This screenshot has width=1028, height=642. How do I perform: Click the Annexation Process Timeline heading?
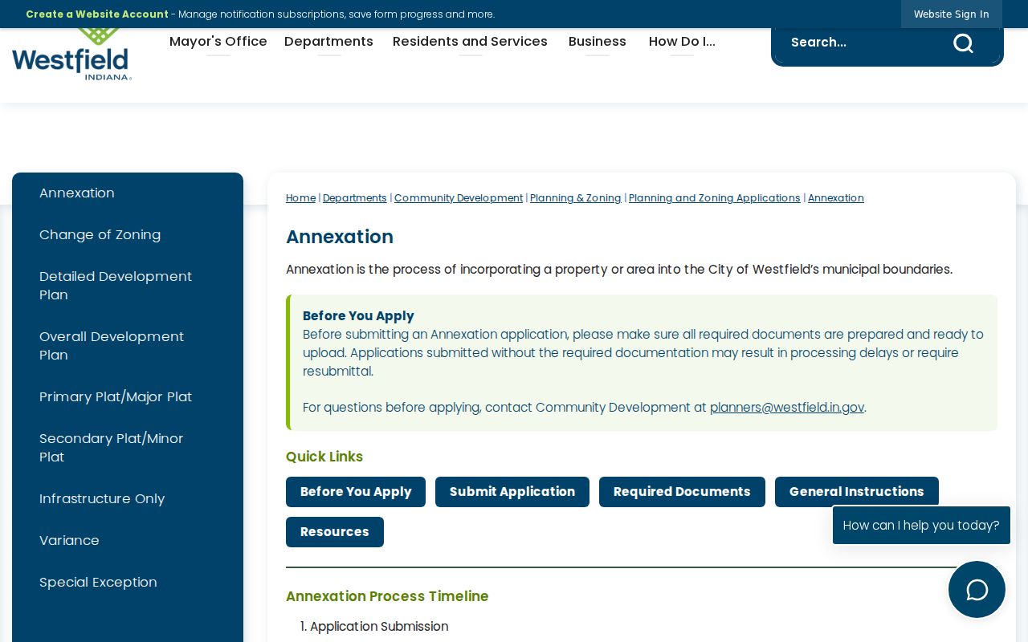387,596
